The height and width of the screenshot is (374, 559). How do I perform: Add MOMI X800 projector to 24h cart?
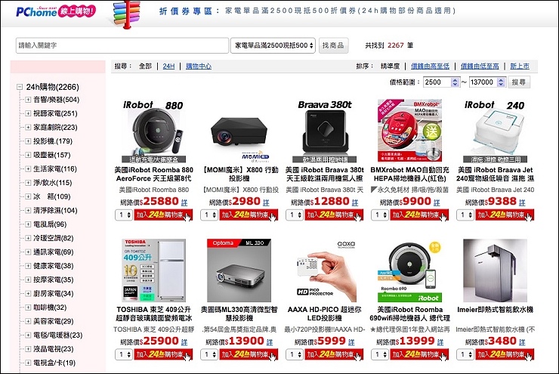249,215
